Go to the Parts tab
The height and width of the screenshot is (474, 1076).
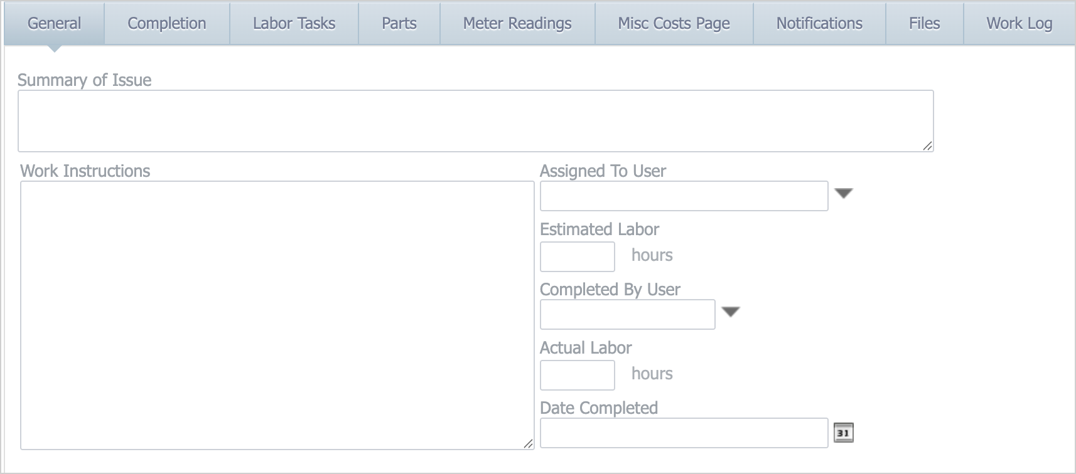(x=399, y=23)
